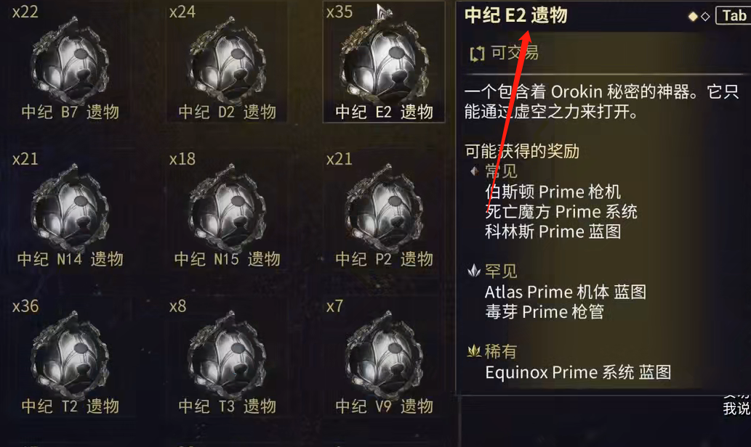Click the 稀有 rare rarity icon

474,351
